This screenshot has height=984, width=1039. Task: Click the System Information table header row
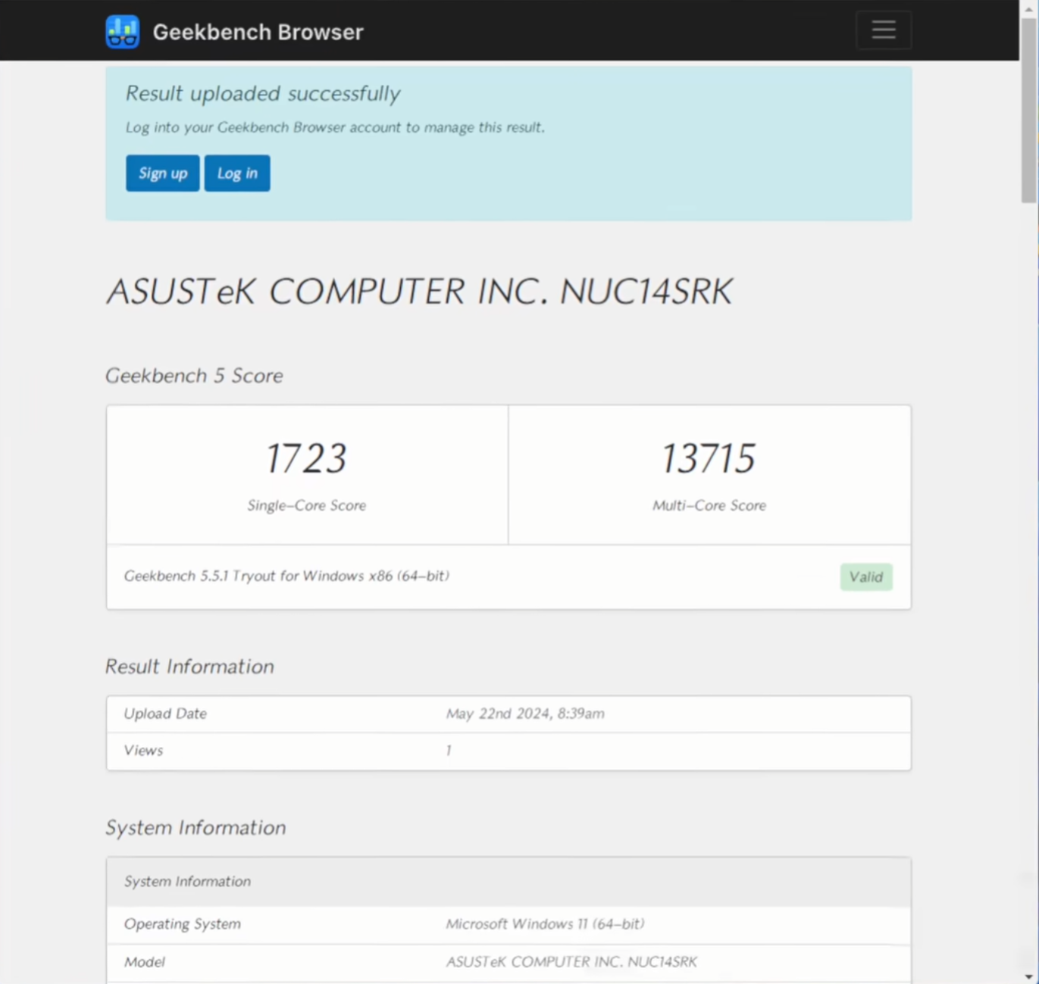509,882
